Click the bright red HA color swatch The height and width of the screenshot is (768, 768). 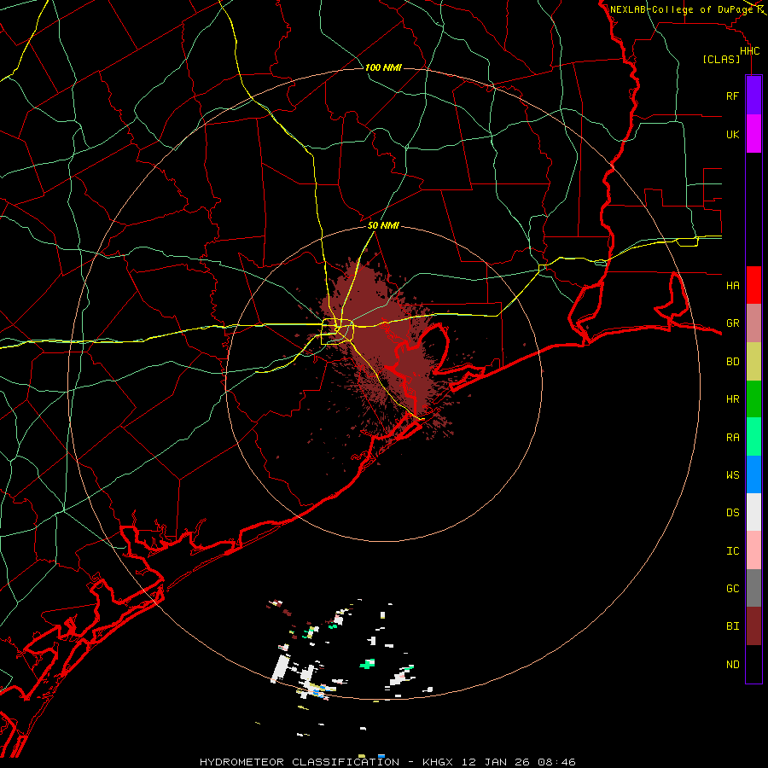[x=753, y=285]
